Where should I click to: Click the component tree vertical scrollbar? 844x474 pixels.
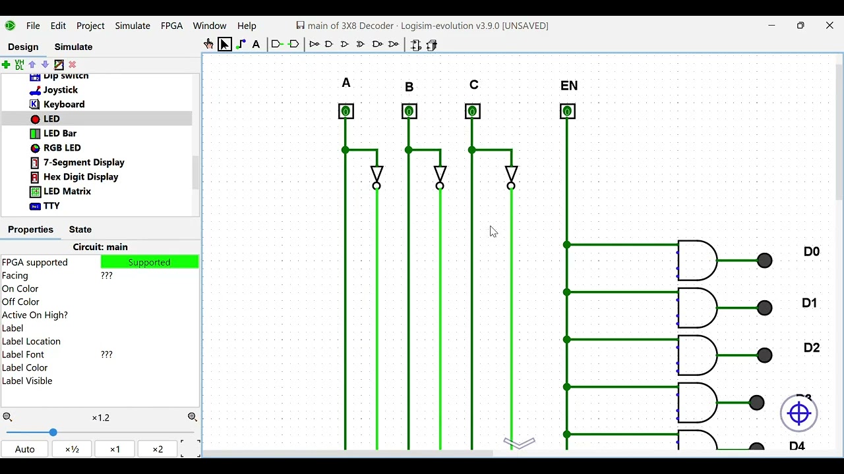(195, 172)
